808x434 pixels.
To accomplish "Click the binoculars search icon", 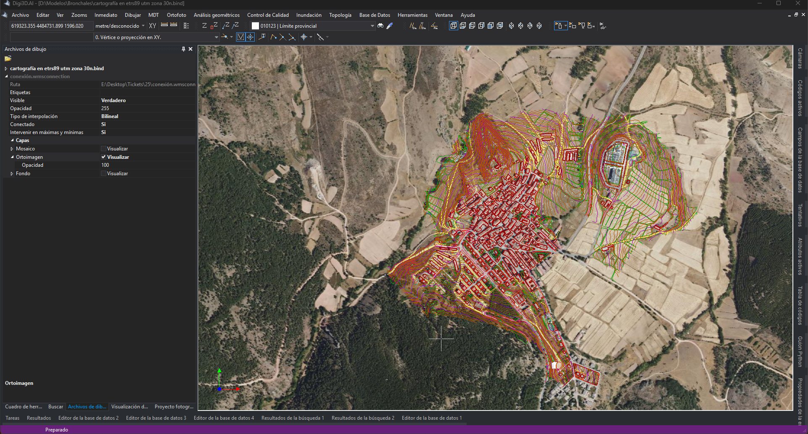I will coord(380,26).
